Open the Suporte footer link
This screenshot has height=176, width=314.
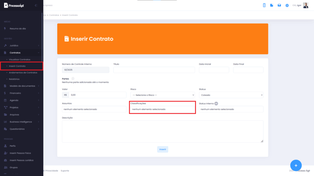pyautogui.click(x=65, y=171)
